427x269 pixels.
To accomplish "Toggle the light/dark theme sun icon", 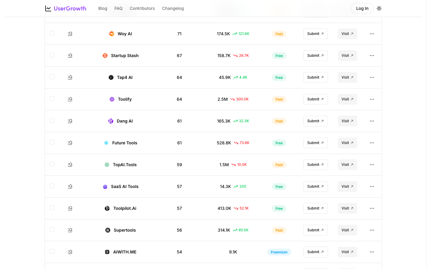I will coord(379,8).
